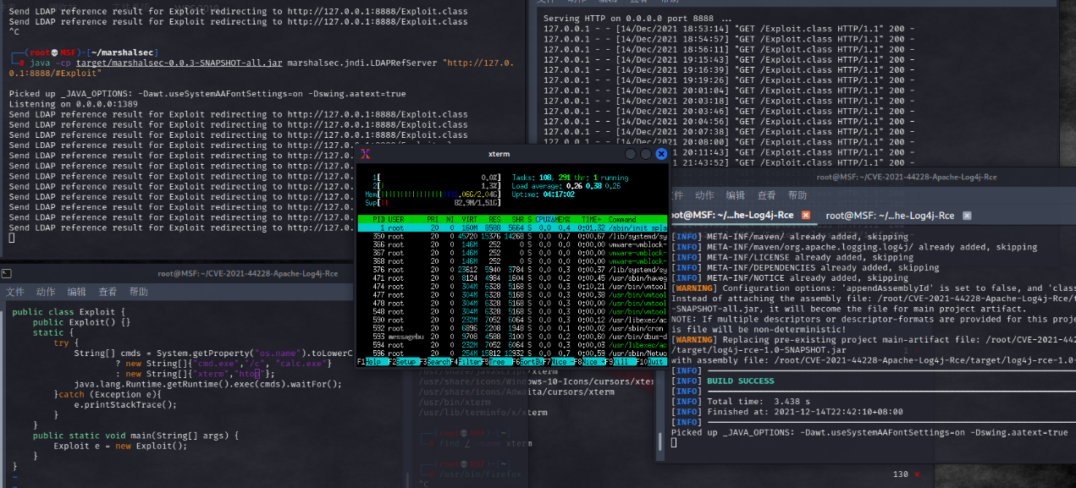Click F9 Kill in htop function bar

pyautogui.click(x=621, y=362)
